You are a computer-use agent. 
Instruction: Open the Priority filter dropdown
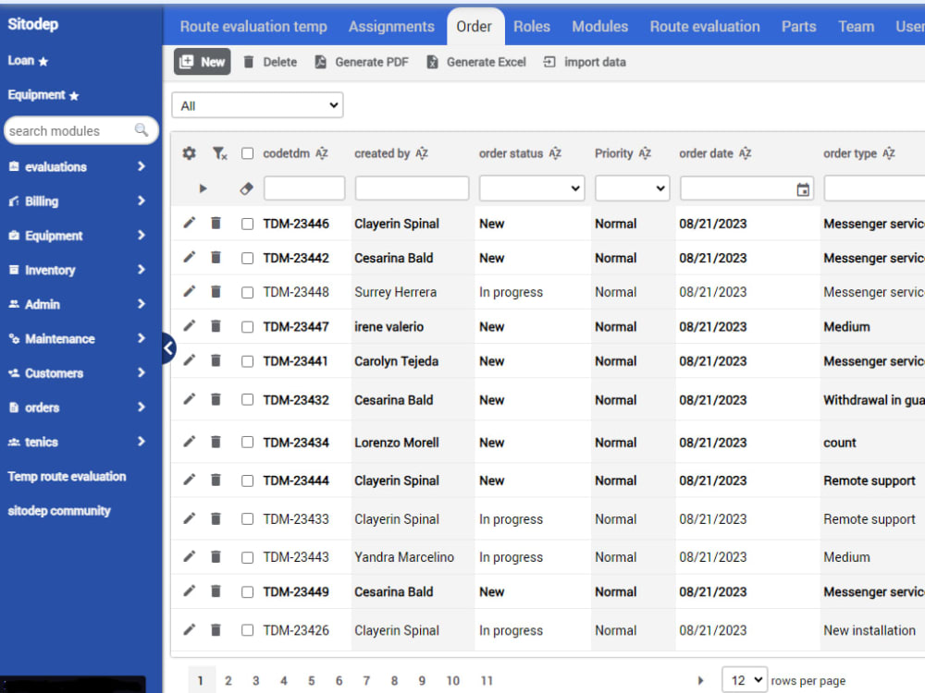(x=632, y=188)
